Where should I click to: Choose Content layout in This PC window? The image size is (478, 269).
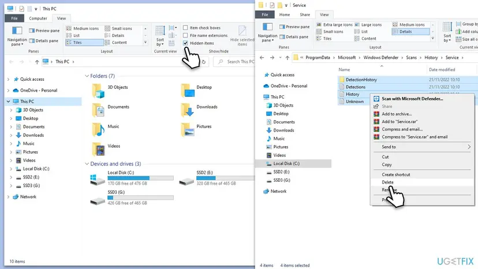(116, 42)
